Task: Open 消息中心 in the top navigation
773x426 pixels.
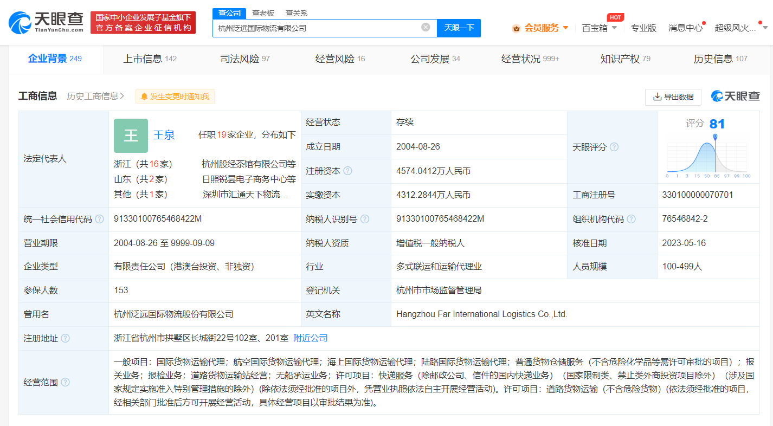Action: (x=685, y=28)
